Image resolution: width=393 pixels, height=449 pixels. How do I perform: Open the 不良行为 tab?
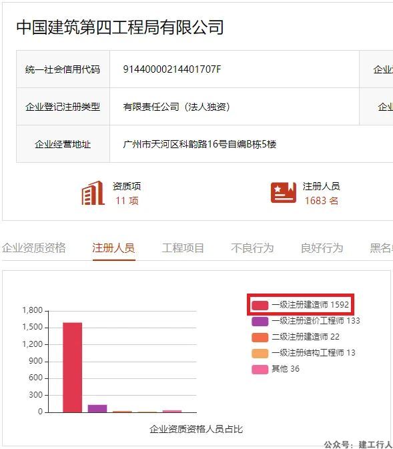[252, 248]
